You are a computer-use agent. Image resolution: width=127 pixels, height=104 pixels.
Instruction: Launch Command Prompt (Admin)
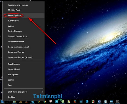[24, 57]
